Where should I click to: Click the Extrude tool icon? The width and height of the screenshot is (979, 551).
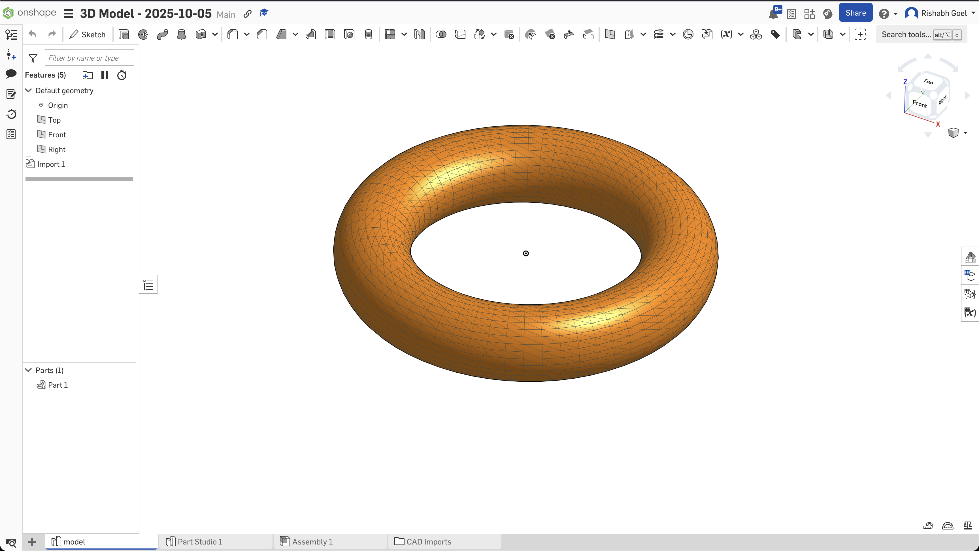tap(124, 35)
